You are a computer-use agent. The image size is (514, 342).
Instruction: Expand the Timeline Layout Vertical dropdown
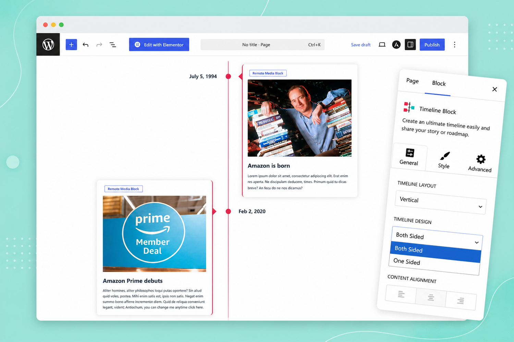point(440,203)
